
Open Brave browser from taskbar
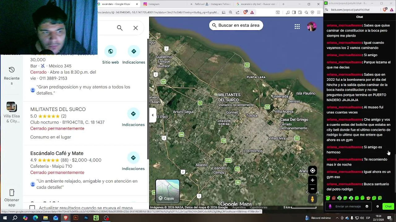(x=66, y=218)
